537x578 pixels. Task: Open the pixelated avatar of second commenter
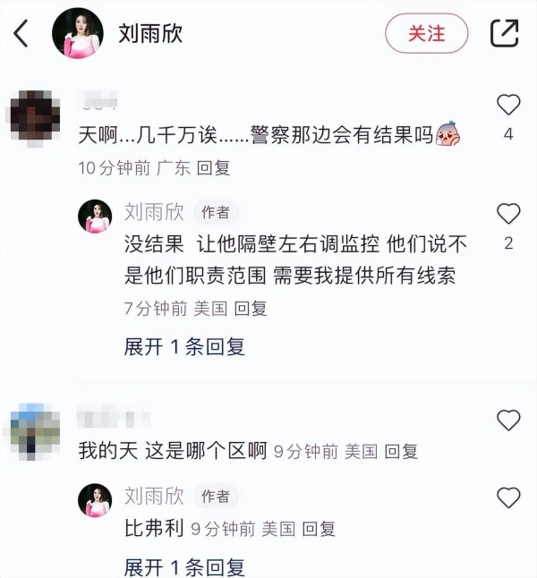tap(35, 431)
